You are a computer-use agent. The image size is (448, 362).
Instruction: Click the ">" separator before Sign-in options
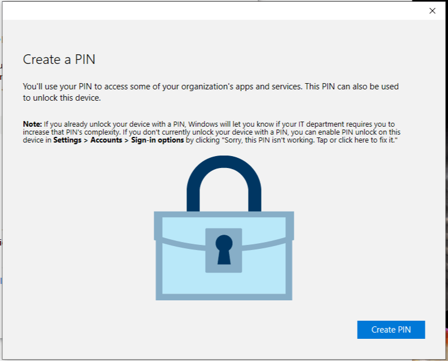[127, 140]
